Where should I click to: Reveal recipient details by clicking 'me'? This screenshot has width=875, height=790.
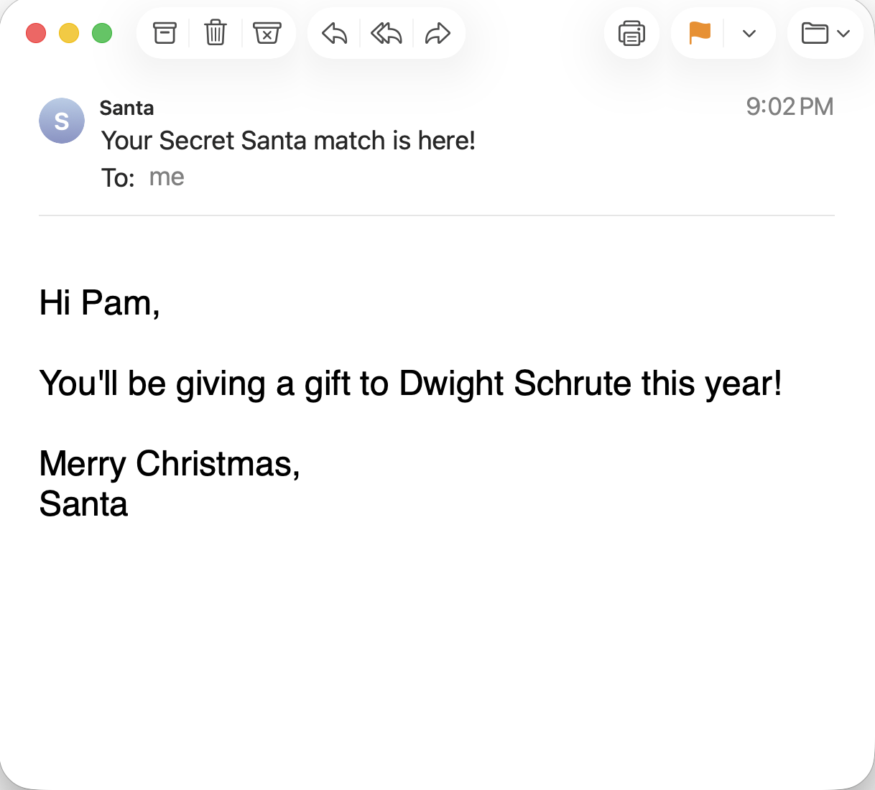(x=167, y=177)
